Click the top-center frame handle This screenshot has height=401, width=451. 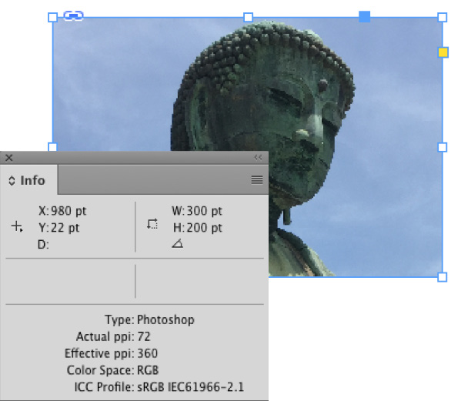click(248, 17)
